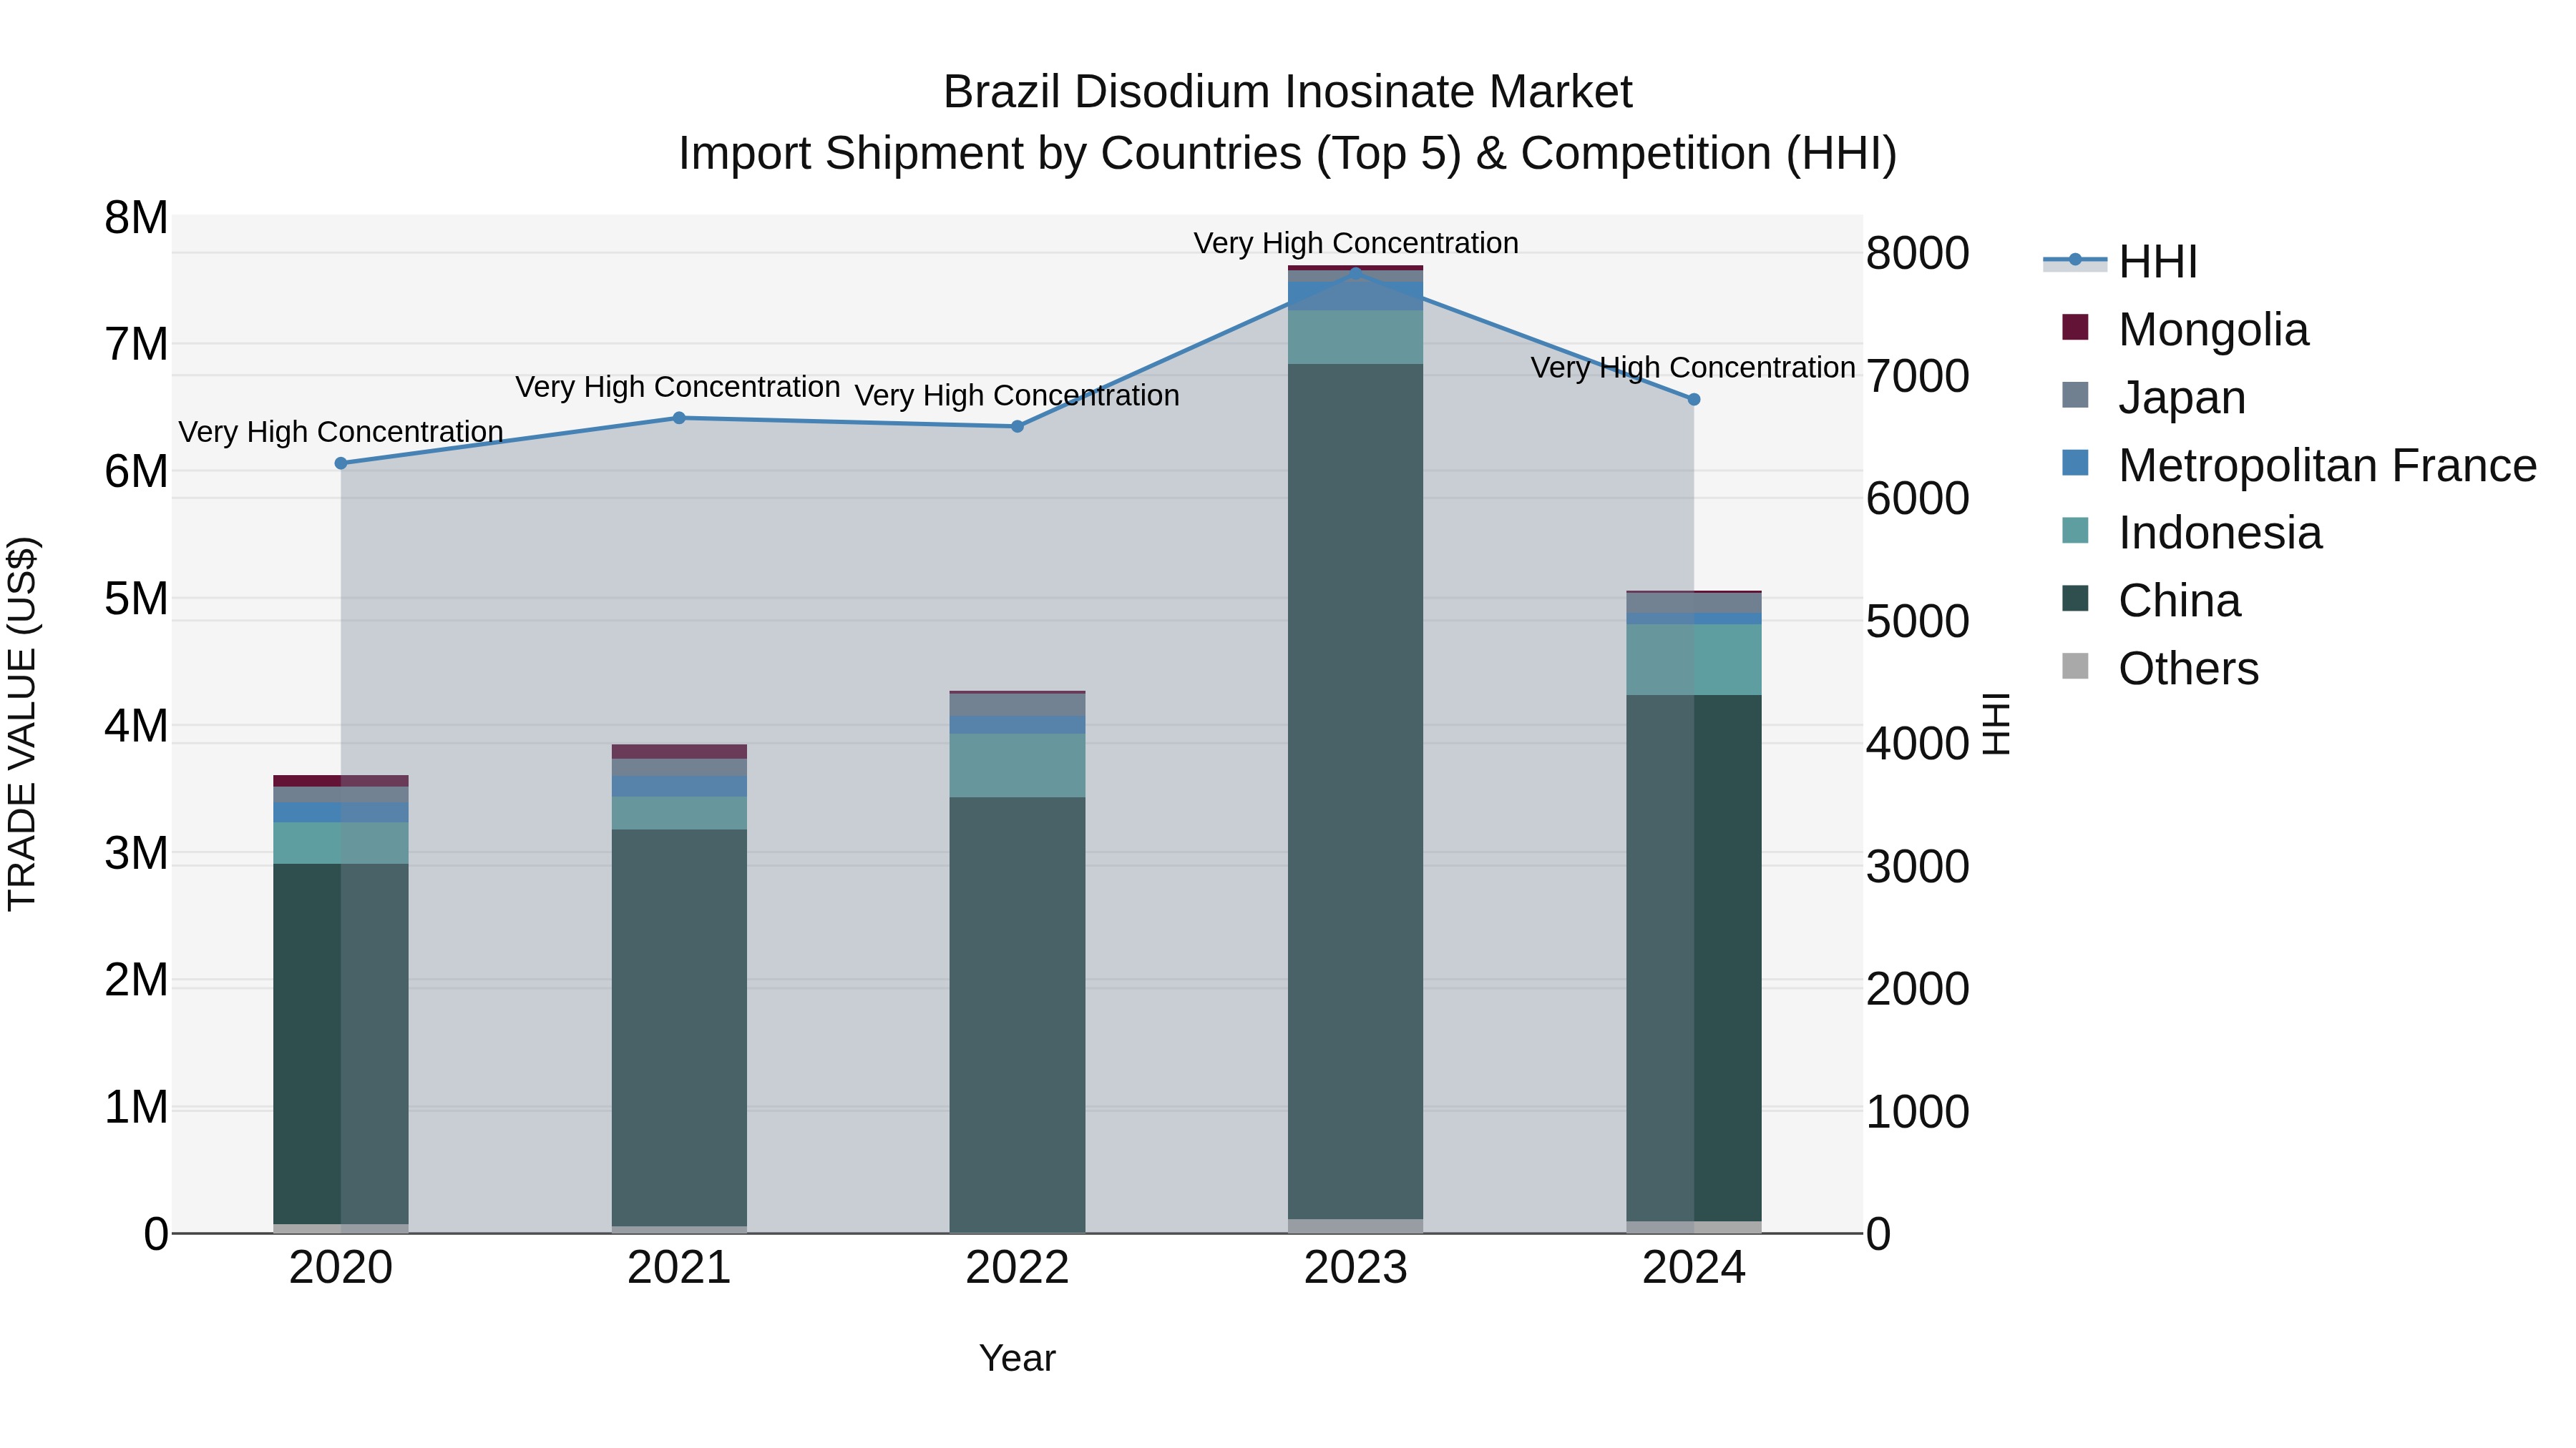Click the Indonesia teal color swatch
2576x1448 pixels.
point(2075,531)
